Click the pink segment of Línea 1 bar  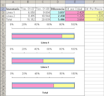click(37, 36)
